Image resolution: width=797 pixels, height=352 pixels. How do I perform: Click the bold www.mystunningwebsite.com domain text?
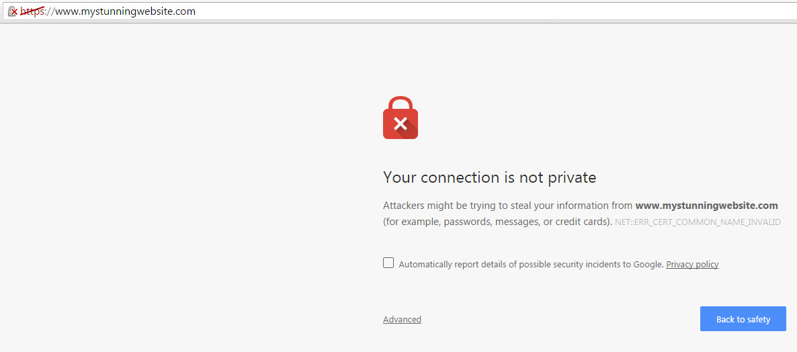[706, 206]
